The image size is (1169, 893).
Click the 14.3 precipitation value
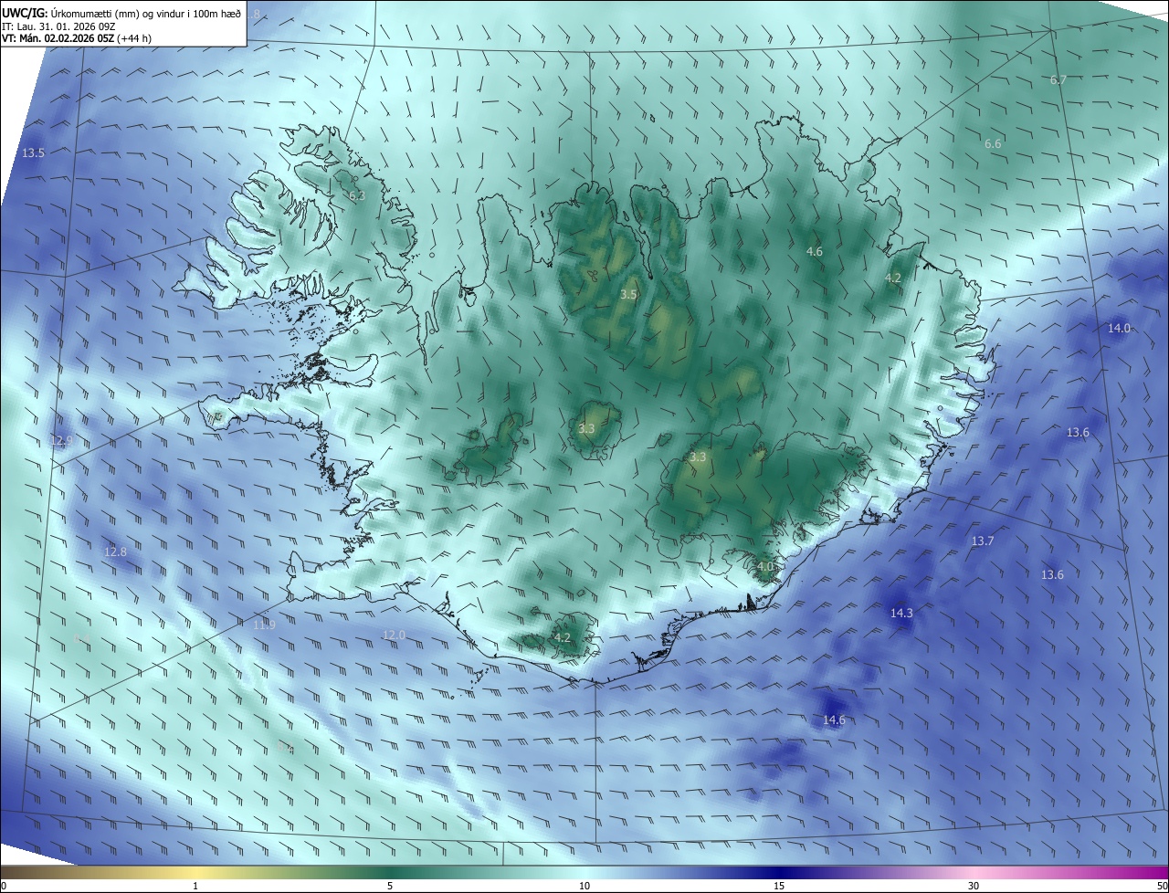[x=901, y=614]
